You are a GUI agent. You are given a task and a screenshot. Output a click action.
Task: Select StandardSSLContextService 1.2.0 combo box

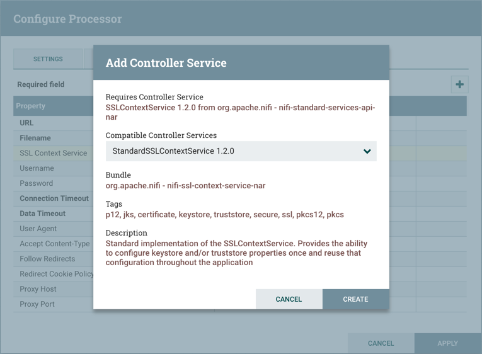coord(233,151)
